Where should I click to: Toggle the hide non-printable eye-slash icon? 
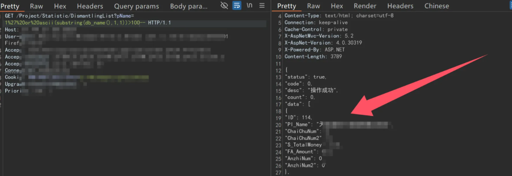pyautogui.click(x=224, y=6)
